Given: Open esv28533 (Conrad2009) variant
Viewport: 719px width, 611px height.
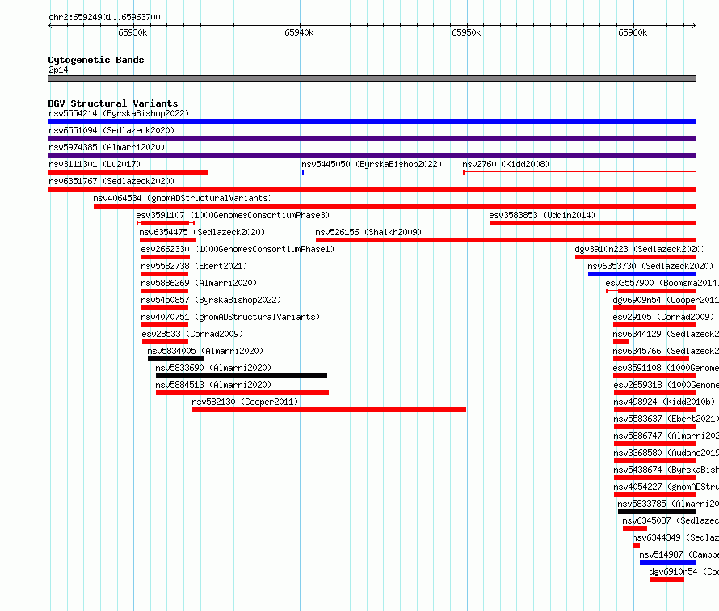Looking at the screenshot, I should (x=192, y=334).
